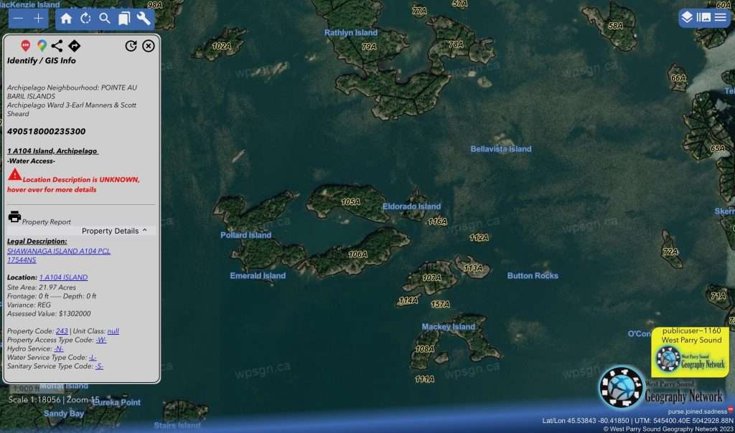Screen dimensions: 735x433
Task: Click parcel label 157A
Action: click(440, 304)
